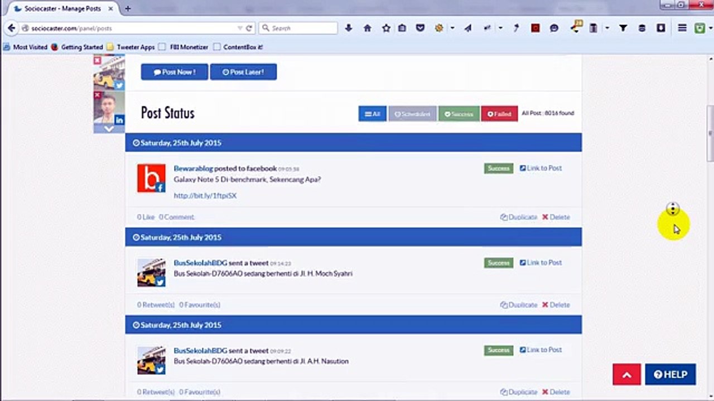Duplicate the Jl. H. Moch Syahri tweet

coord(519,305)
